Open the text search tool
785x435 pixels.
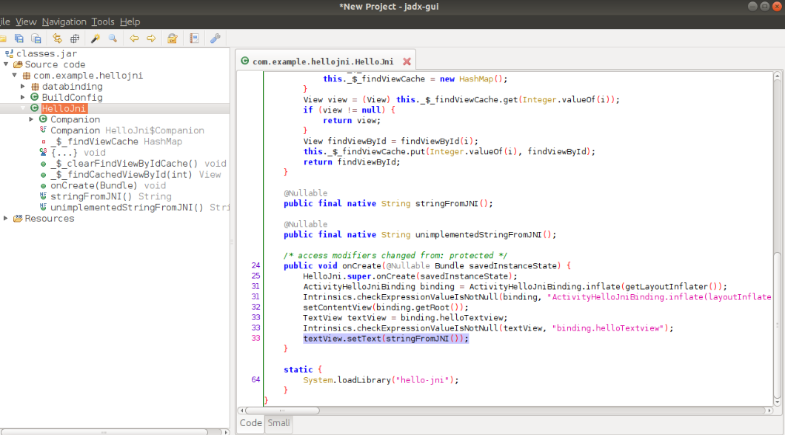(112, 38)
